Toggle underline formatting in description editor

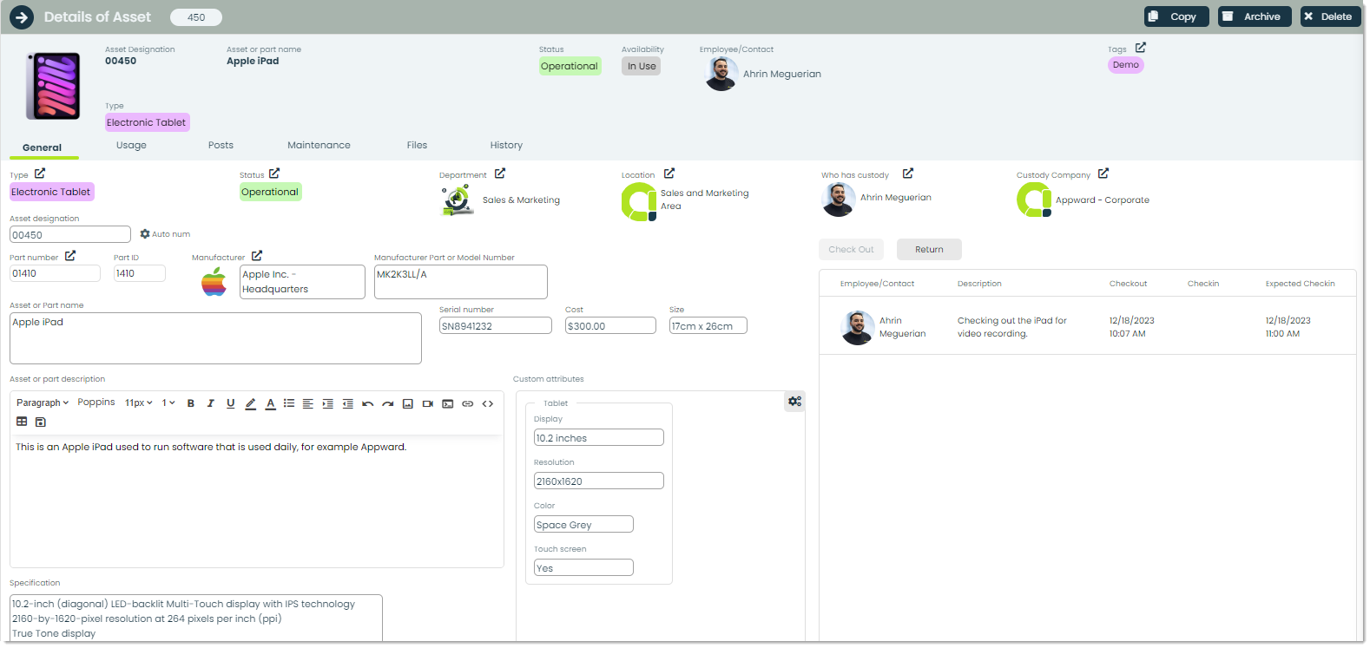tap(230, 403)
